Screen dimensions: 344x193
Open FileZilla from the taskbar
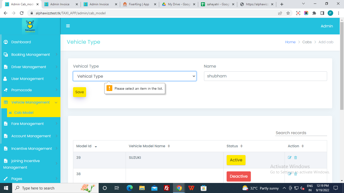(166, 188)
